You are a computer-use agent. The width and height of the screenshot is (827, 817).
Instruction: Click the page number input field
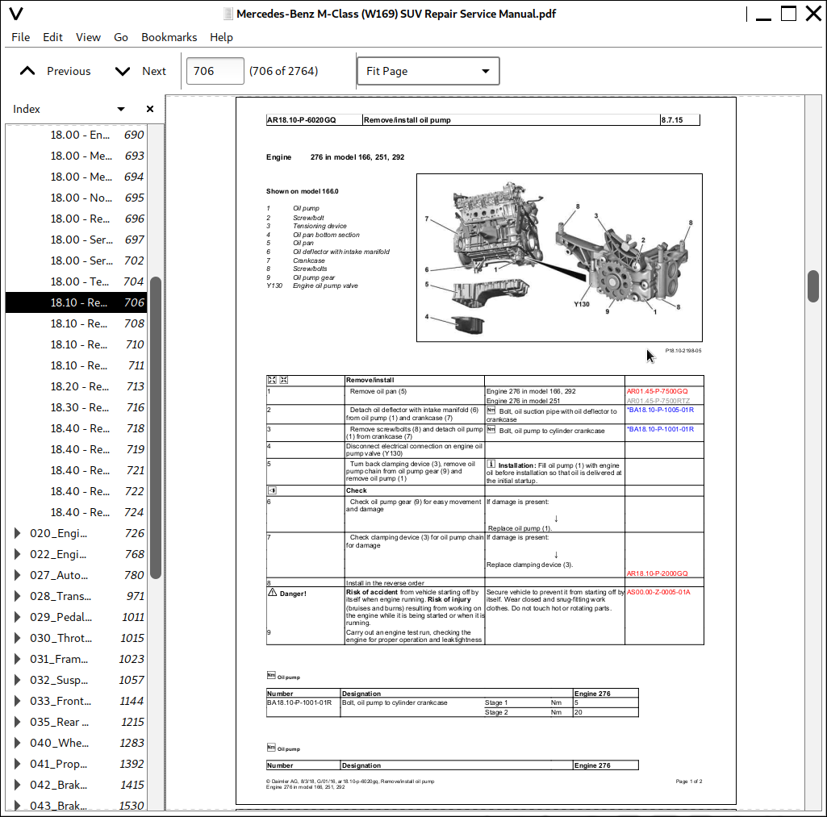(x=215, y=71)
